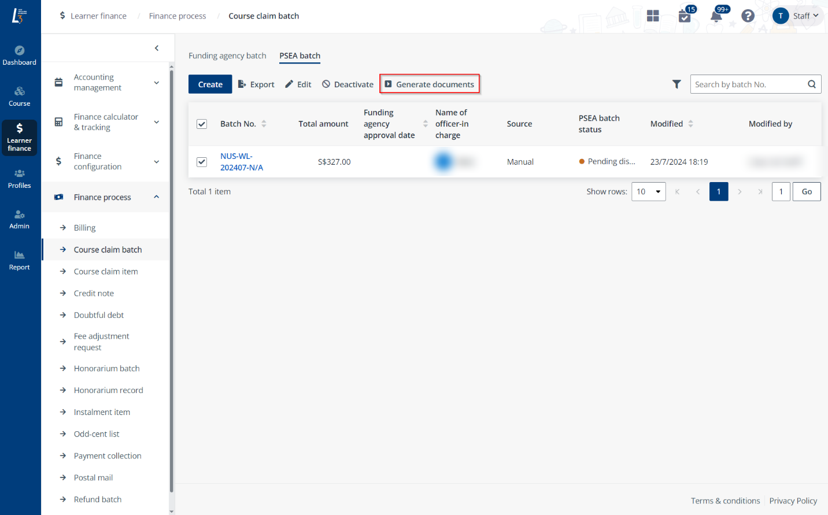Check the select-all checkbox in the table header

(201, 124)
